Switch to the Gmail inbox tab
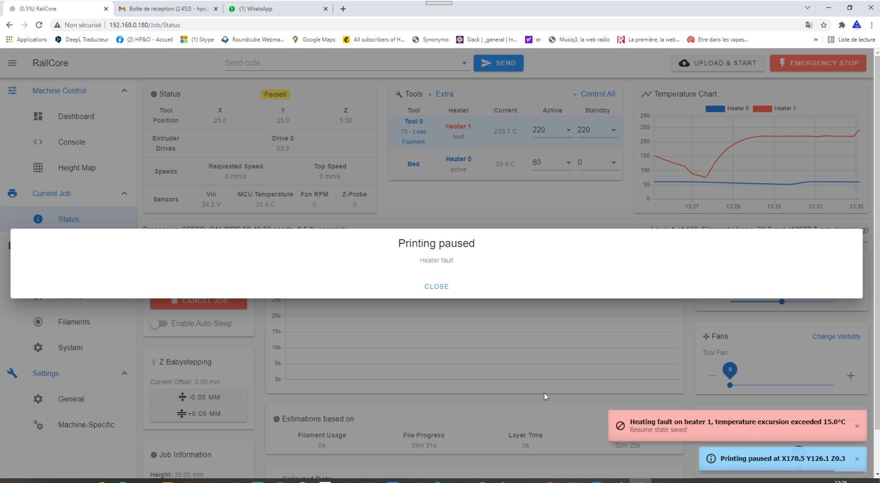This screenshot has height=483, width=880. point(168,8)
